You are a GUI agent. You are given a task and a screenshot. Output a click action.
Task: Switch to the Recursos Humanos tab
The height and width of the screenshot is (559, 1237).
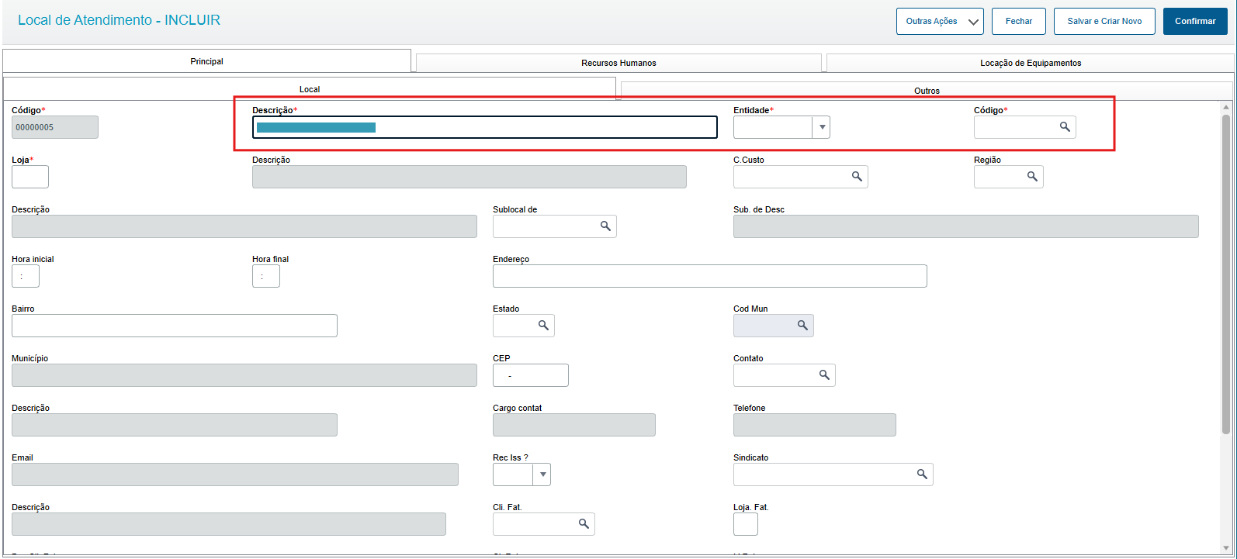[x=618, y=63]
